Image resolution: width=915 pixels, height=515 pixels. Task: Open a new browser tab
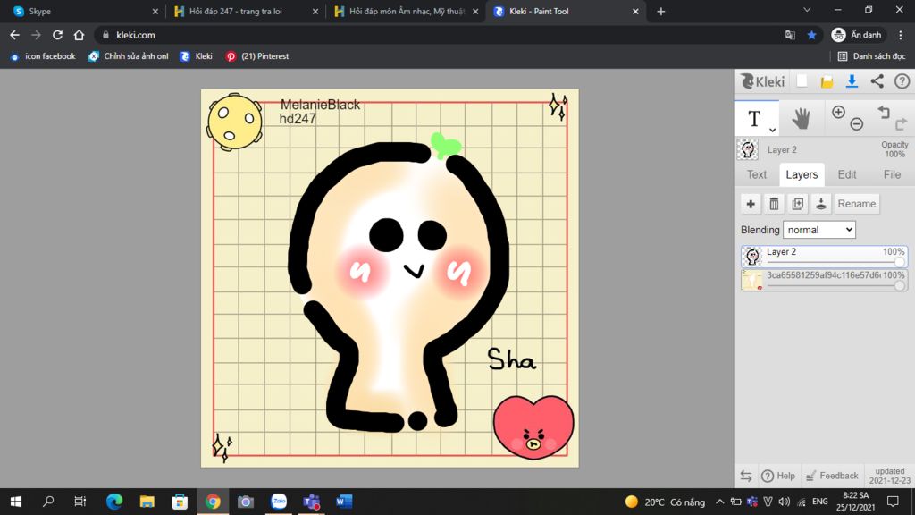pyautogui.click(x=660, y=11)
